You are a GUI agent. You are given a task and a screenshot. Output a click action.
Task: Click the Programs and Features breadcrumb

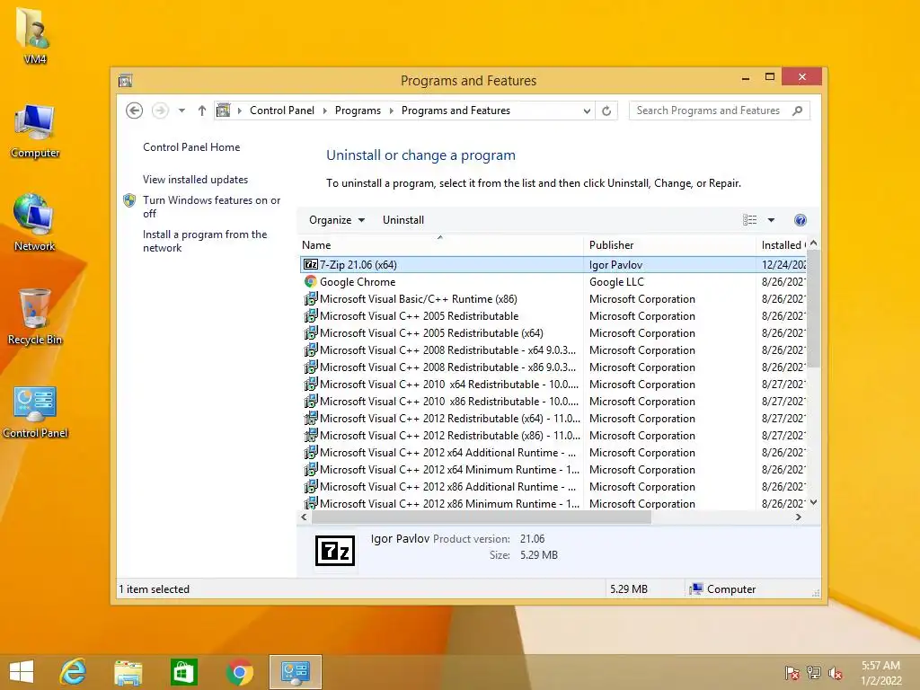coord(456,111)
